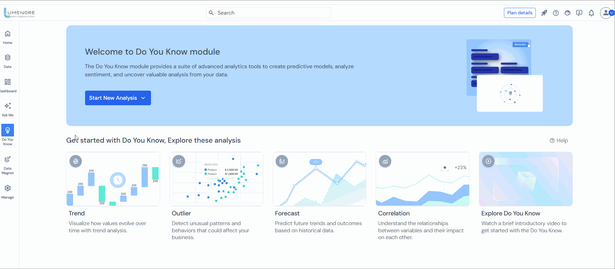Select the Forecast analysis card
Viewport: 615px width, 269px height.
(320, 179)
